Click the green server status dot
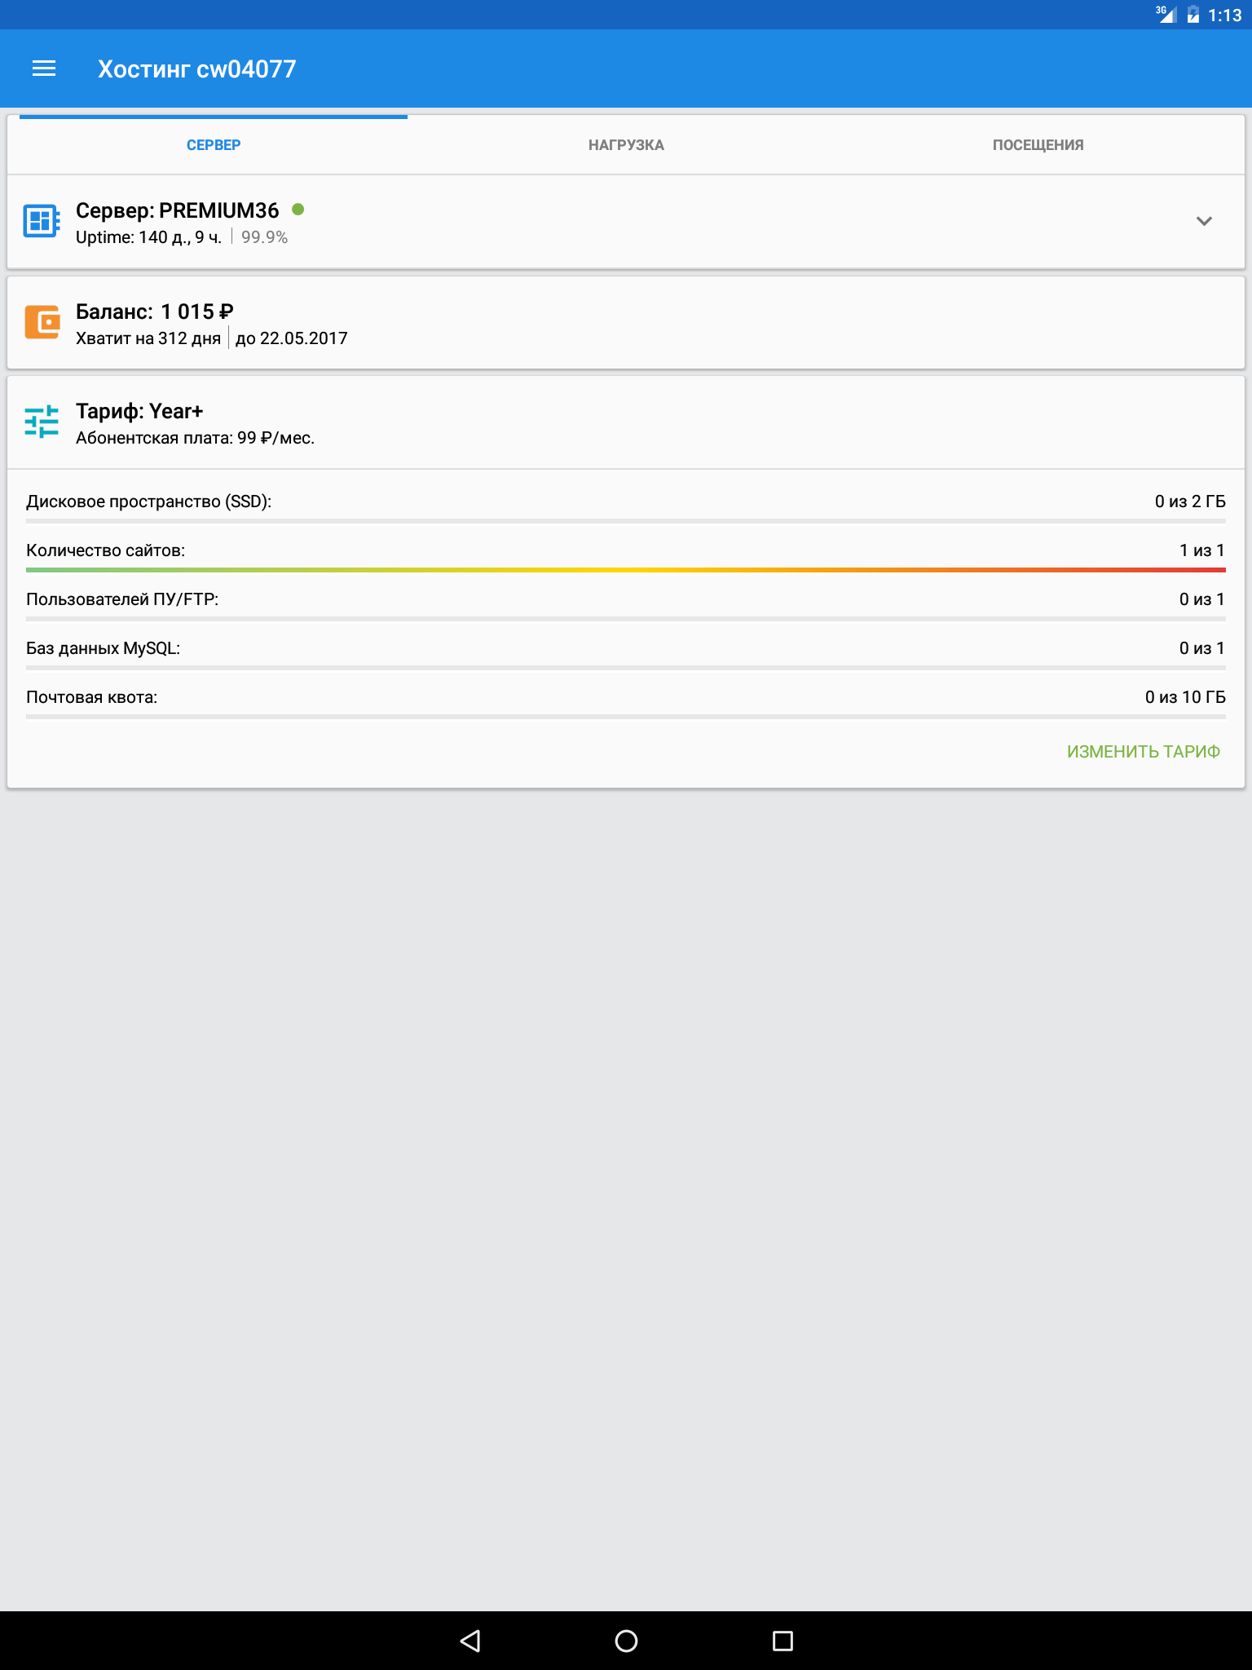 [298, 210]
